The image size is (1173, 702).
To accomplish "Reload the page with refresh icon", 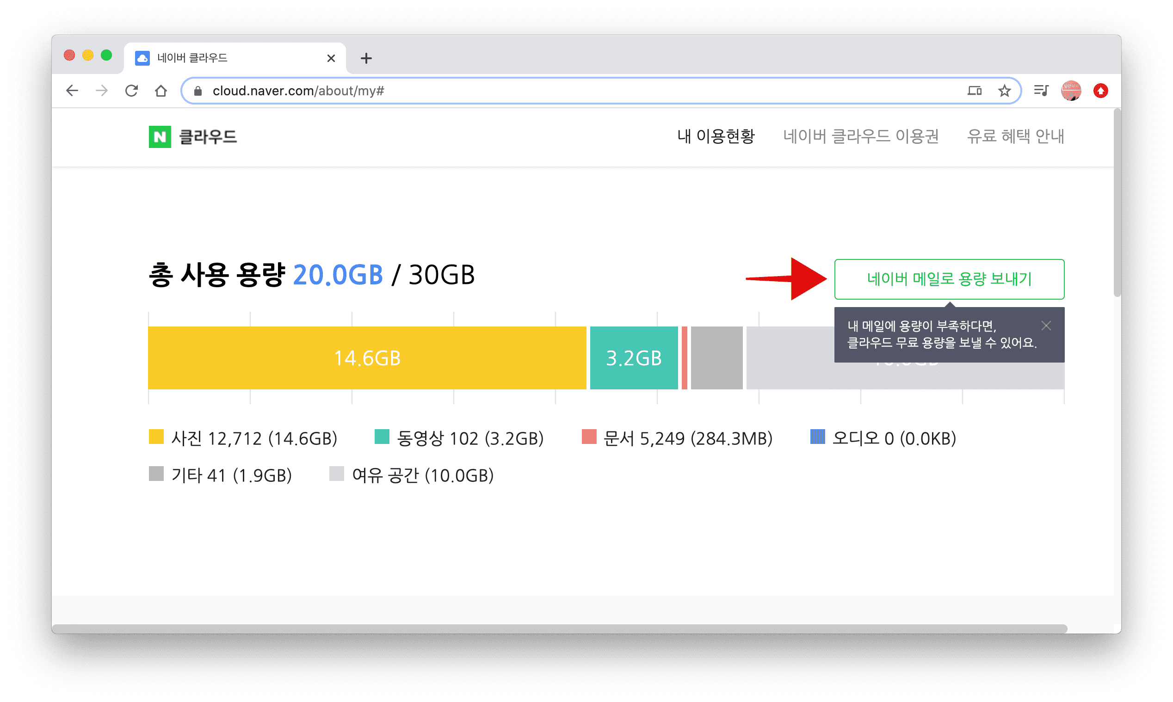I will [x=131, y=90].
